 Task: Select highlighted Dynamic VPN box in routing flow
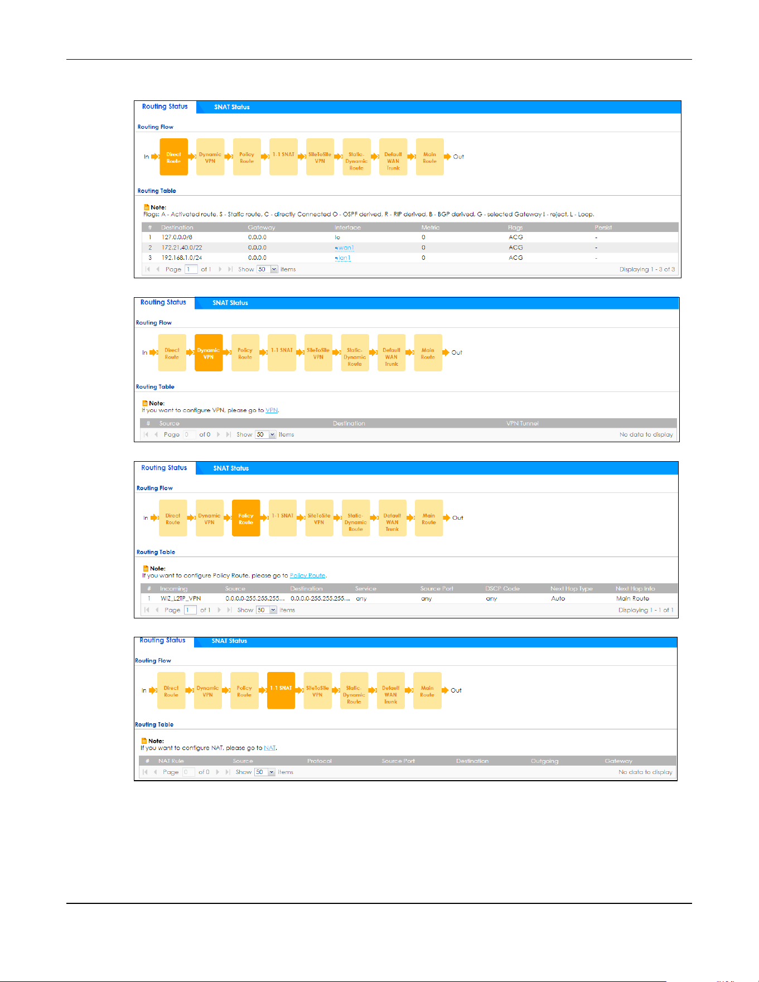click(x=209, y=352)
